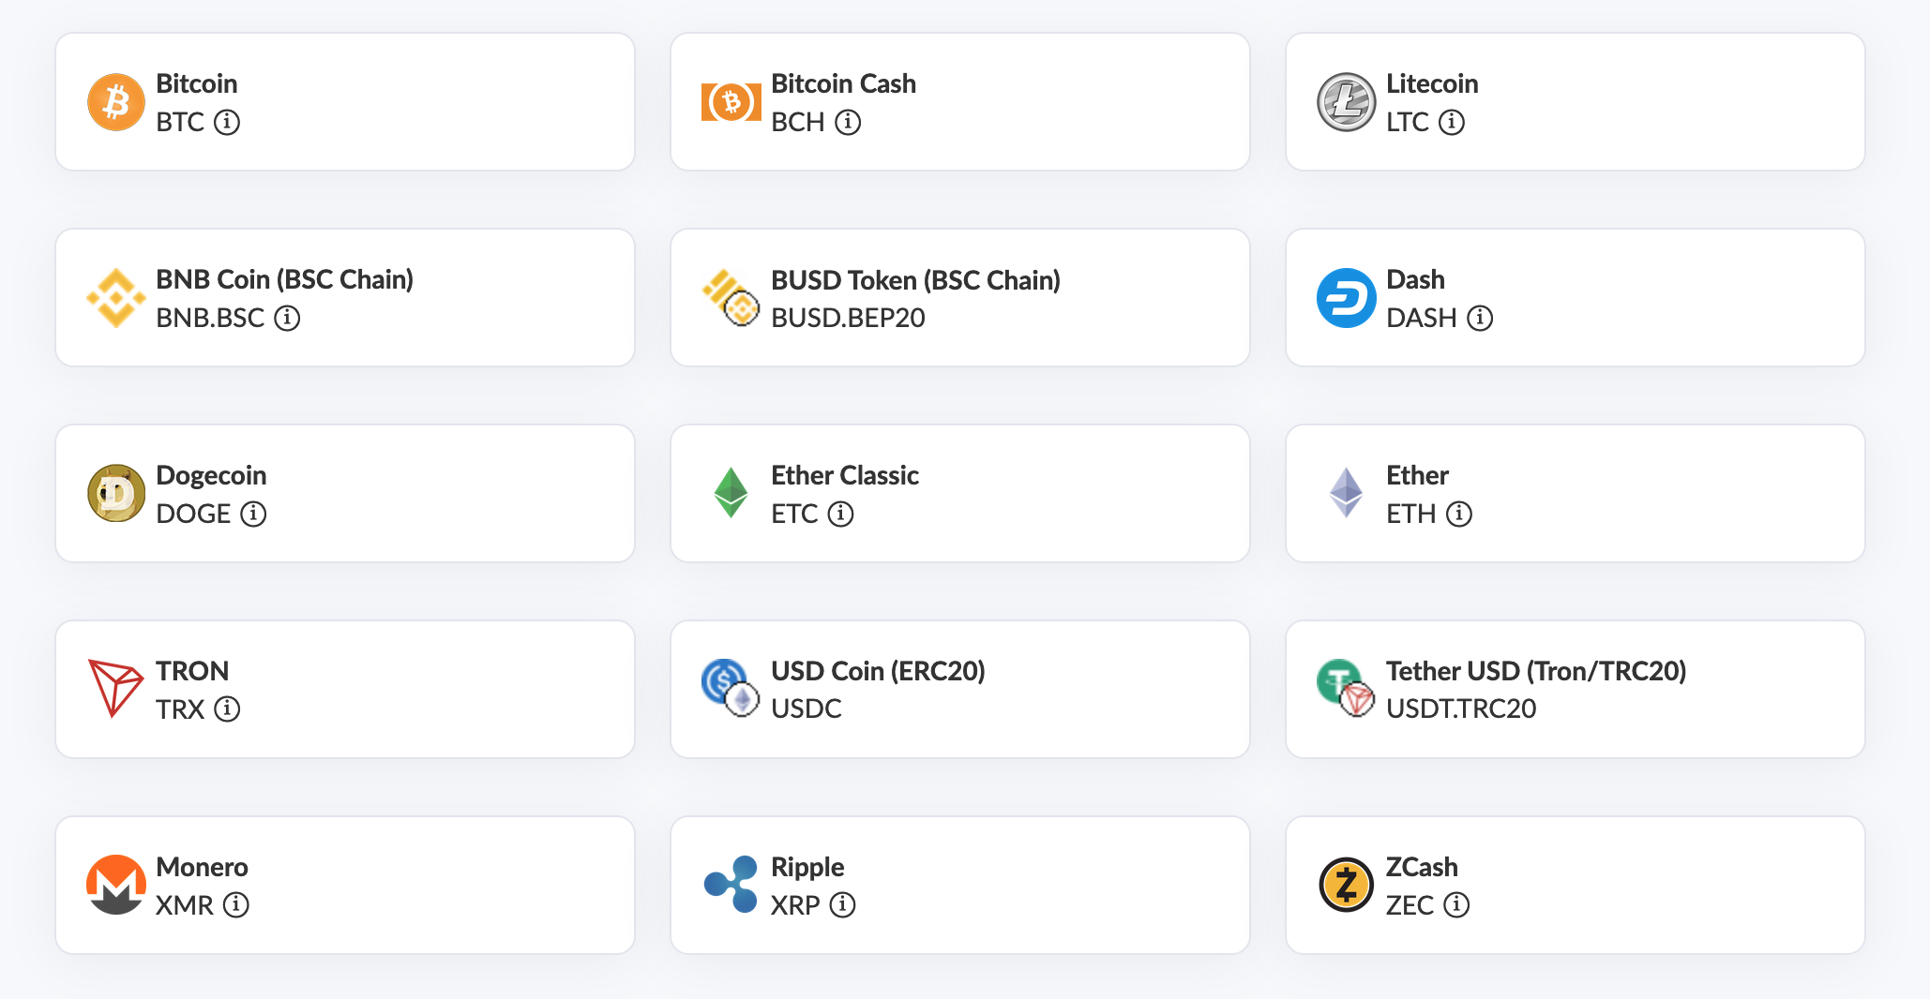Show info for ETH ticker
The image size is (1930, 999).
coord(1459,514)
